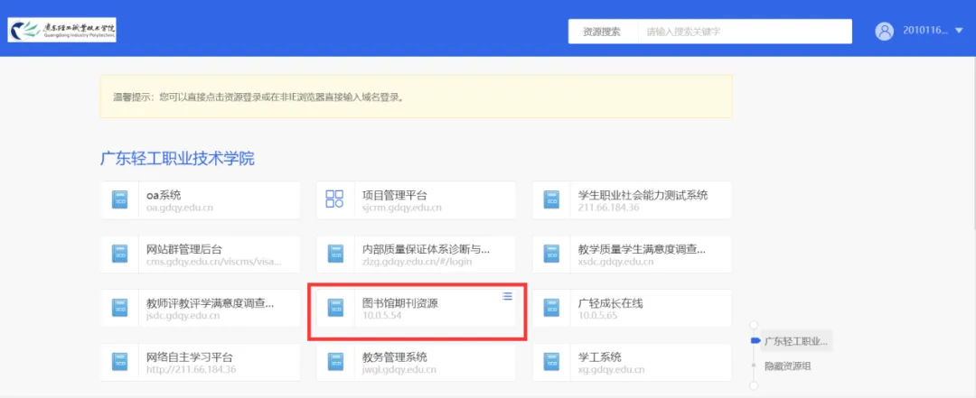Click the 10.0.5.54 address text

point(381,316)
